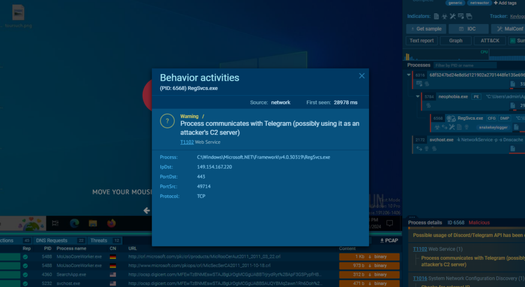Screen dimensions: 525x287
Task: Type in the Filter by PID field
Action: (465, 65)
